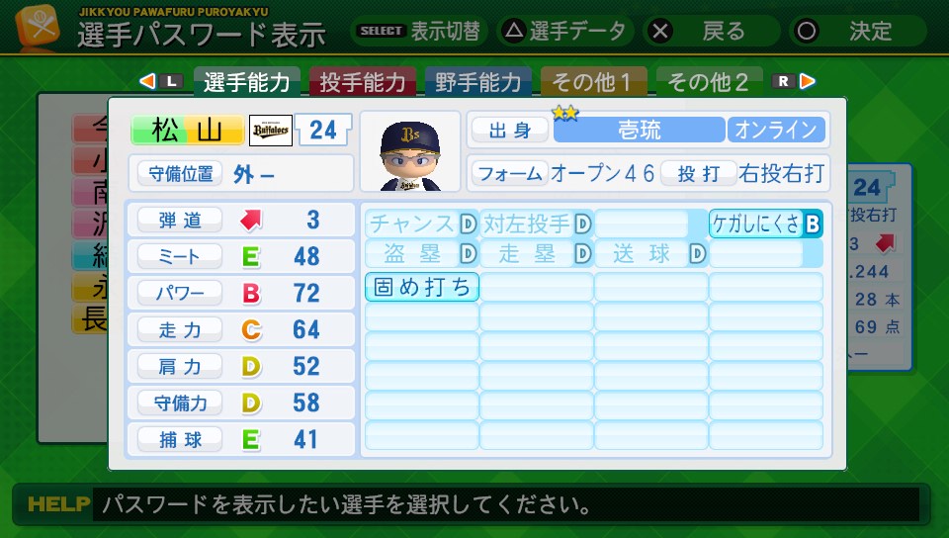Click the triangle 選手データ button icon
Screen dimensions: 949x538
[513, 31]
